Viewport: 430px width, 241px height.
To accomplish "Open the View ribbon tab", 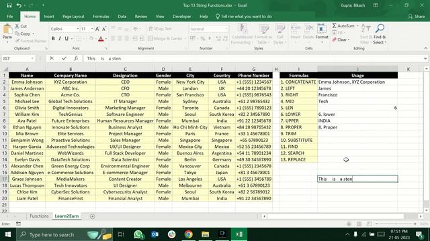I will (x=160, y=16).
